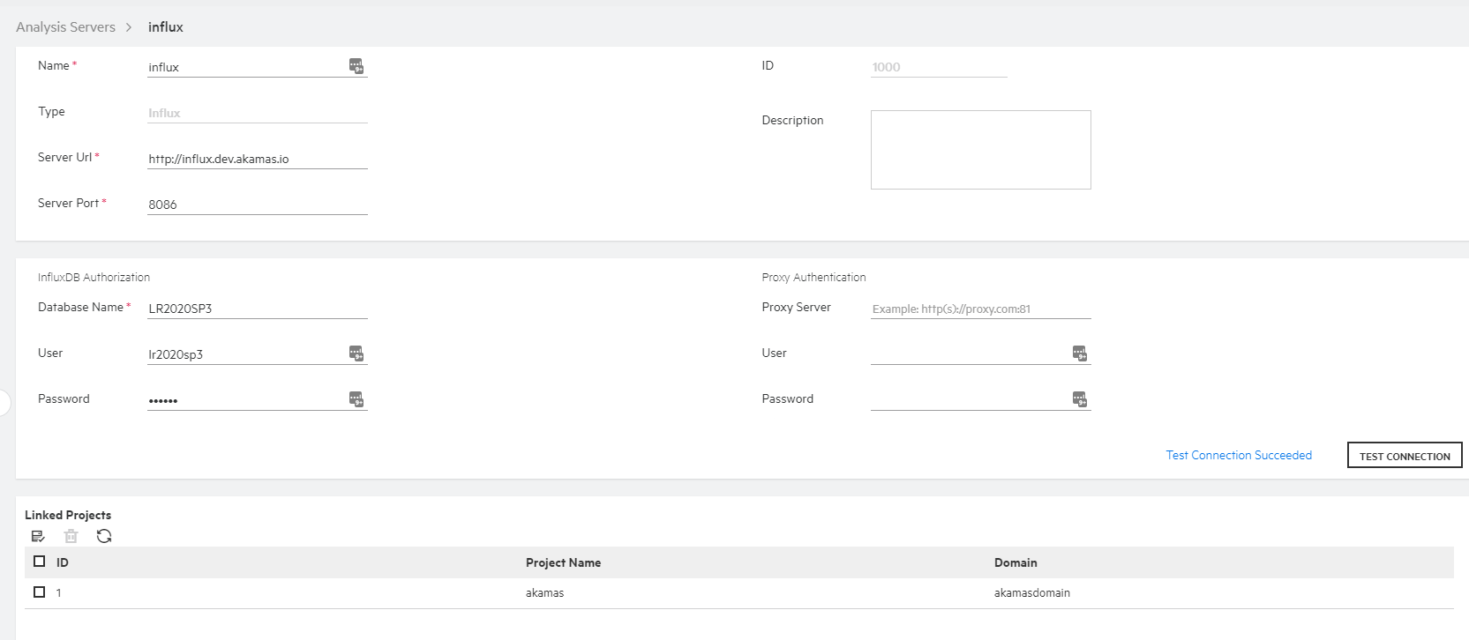Select the checkbox for project ID 1
Image resolution: width=1469 pixels, height=640 pixels.
pyautogui.click(x=39, y=592)
